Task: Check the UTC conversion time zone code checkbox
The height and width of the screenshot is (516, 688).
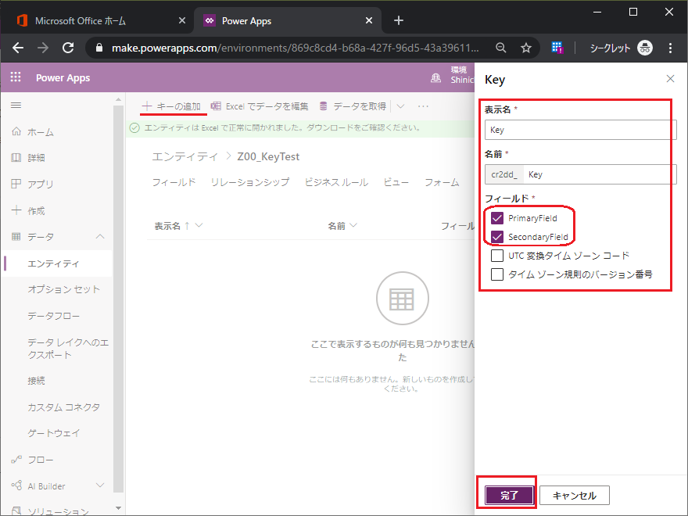Action: pos(497,256)
